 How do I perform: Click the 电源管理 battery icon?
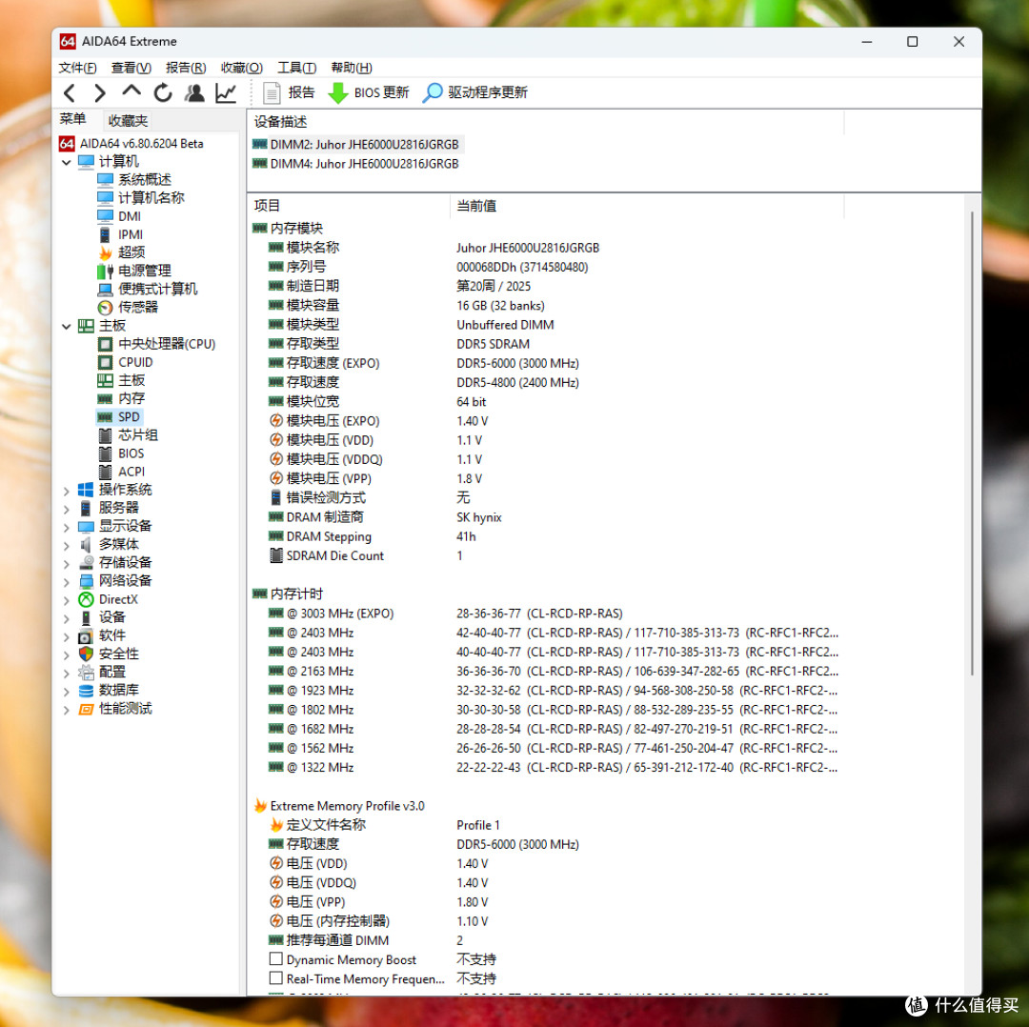point(105,271)
